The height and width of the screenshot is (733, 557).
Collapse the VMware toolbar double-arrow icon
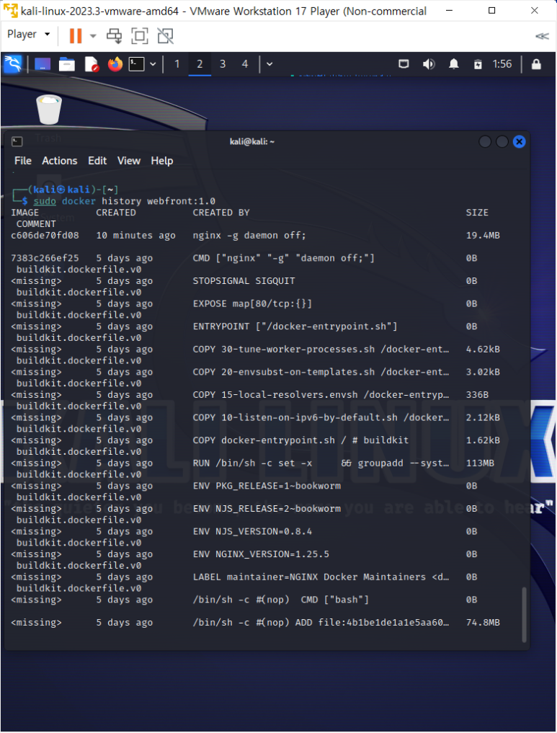(542, 36)
